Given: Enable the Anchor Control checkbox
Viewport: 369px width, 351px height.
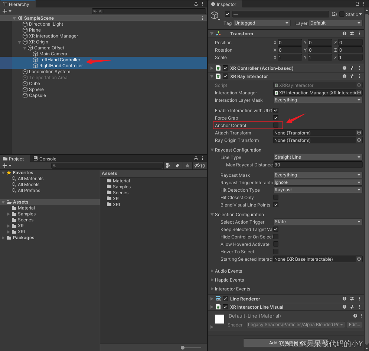Looking at the screenshot, I should [x=276, y=125].
